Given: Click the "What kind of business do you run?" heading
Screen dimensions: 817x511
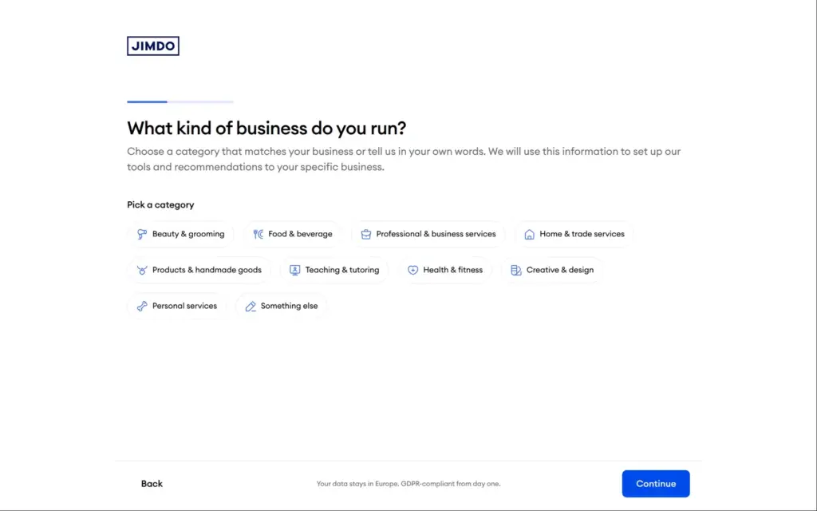Looking at the screenshot, I should coord(266,129).
